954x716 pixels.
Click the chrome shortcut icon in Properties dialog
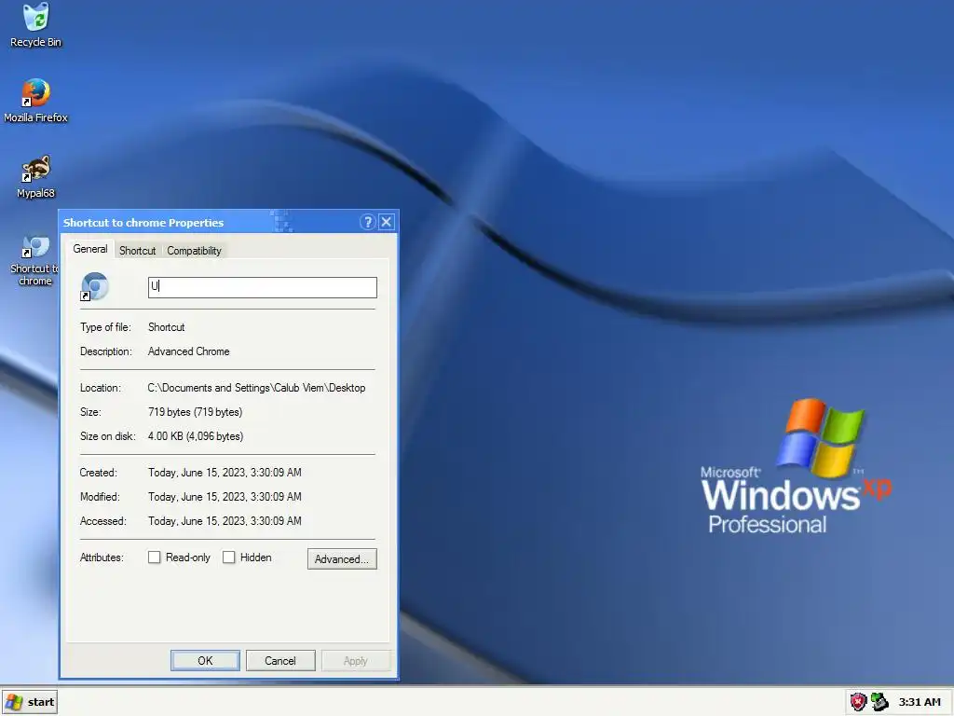(x=95, y=286)
